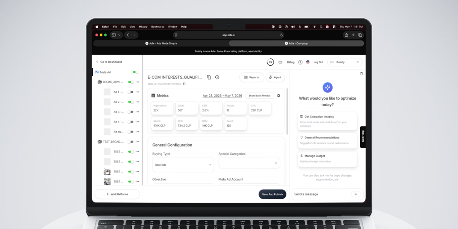The width and height of the screenshot is (458, 229).
Task: Click the Reports button
Action: [x=252, y=77]
